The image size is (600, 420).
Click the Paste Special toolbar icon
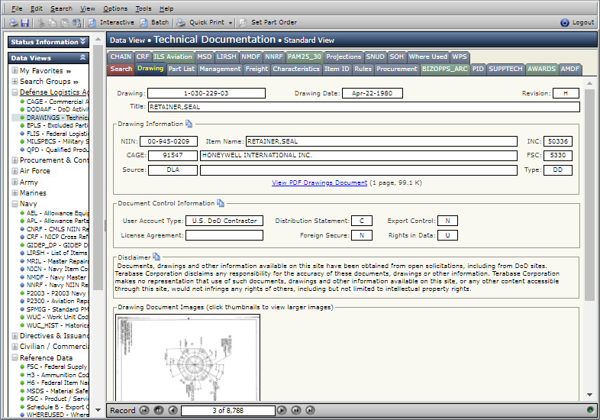77,23
